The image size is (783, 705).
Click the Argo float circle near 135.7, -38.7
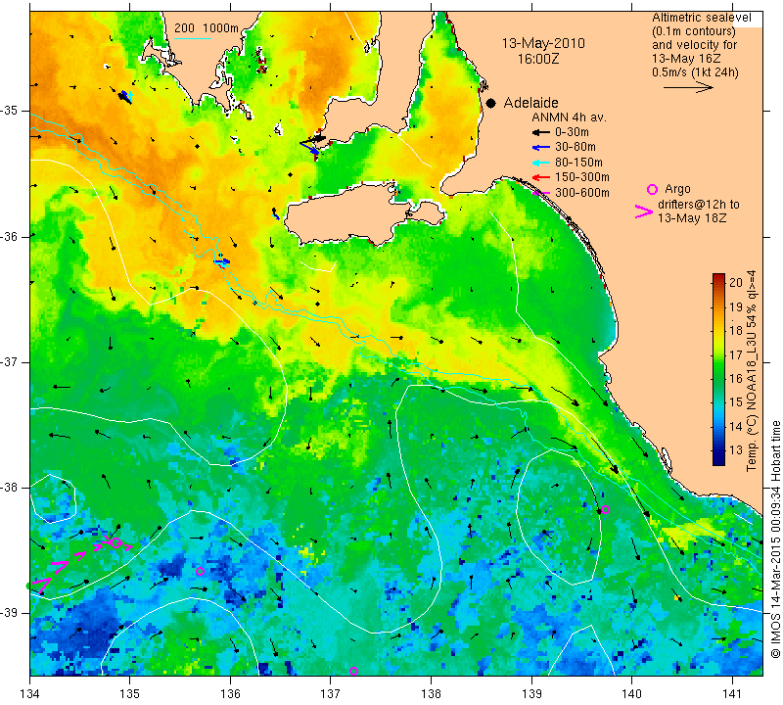(201, 571)
